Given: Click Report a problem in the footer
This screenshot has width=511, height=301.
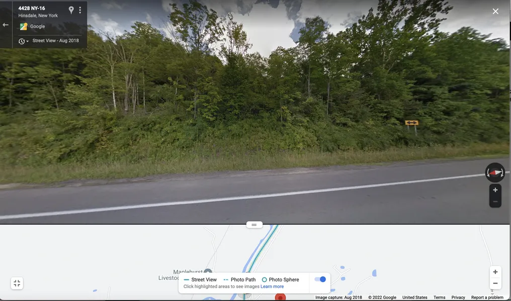Looking at the screenshot, I should (x=487, y=297).
